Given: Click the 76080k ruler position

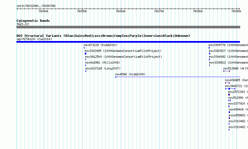Looking at the screenshot, I should (x=198, y=11).
